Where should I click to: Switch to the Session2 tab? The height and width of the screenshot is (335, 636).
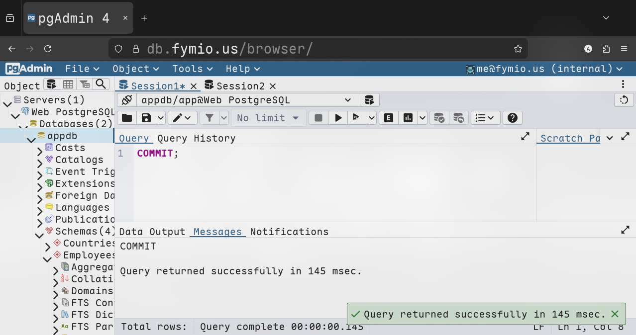240,86
